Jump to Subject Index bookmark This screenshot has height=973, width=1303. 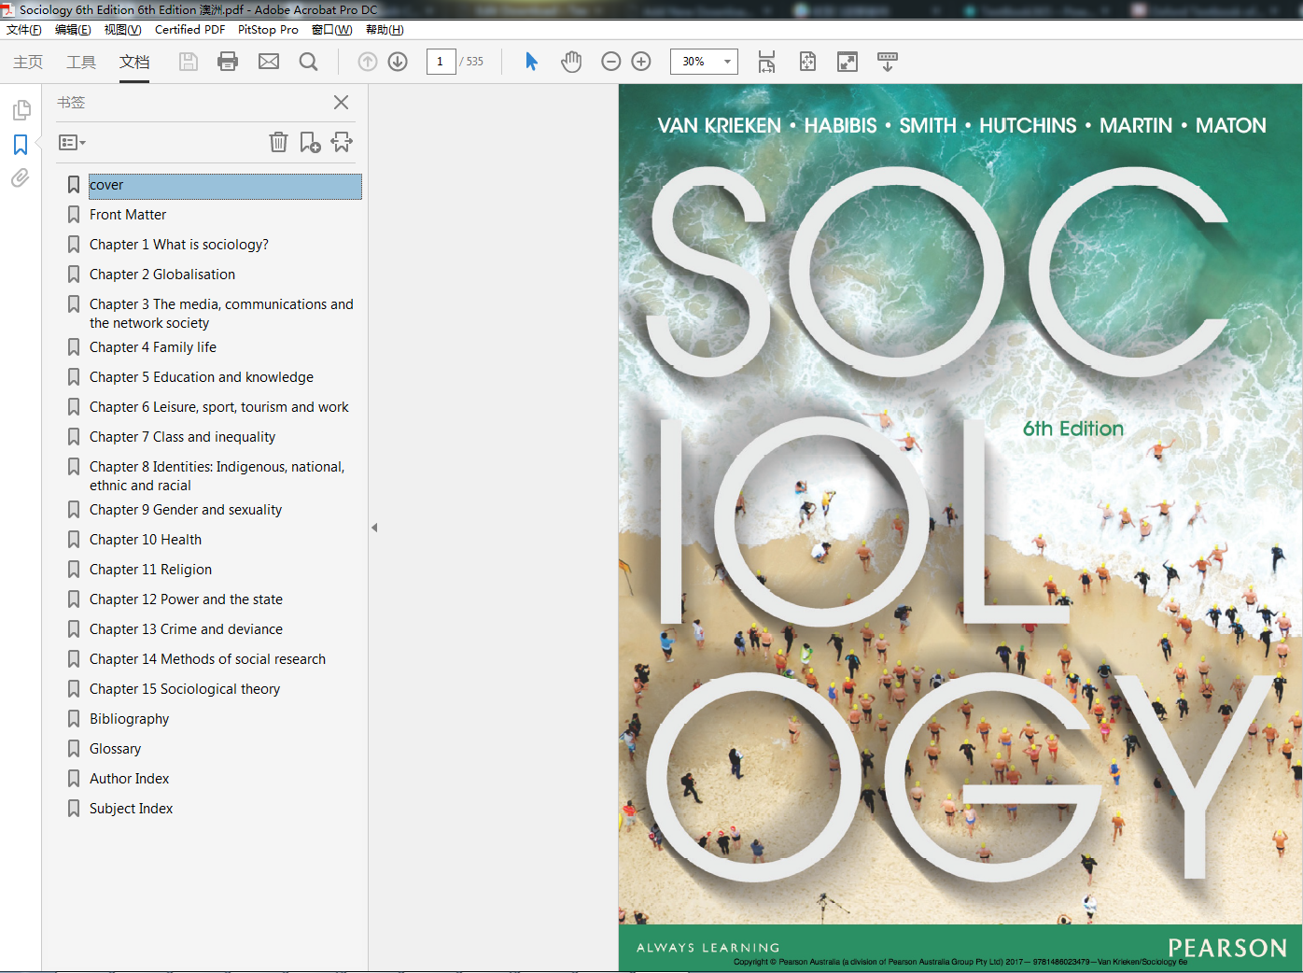point(132,809)
